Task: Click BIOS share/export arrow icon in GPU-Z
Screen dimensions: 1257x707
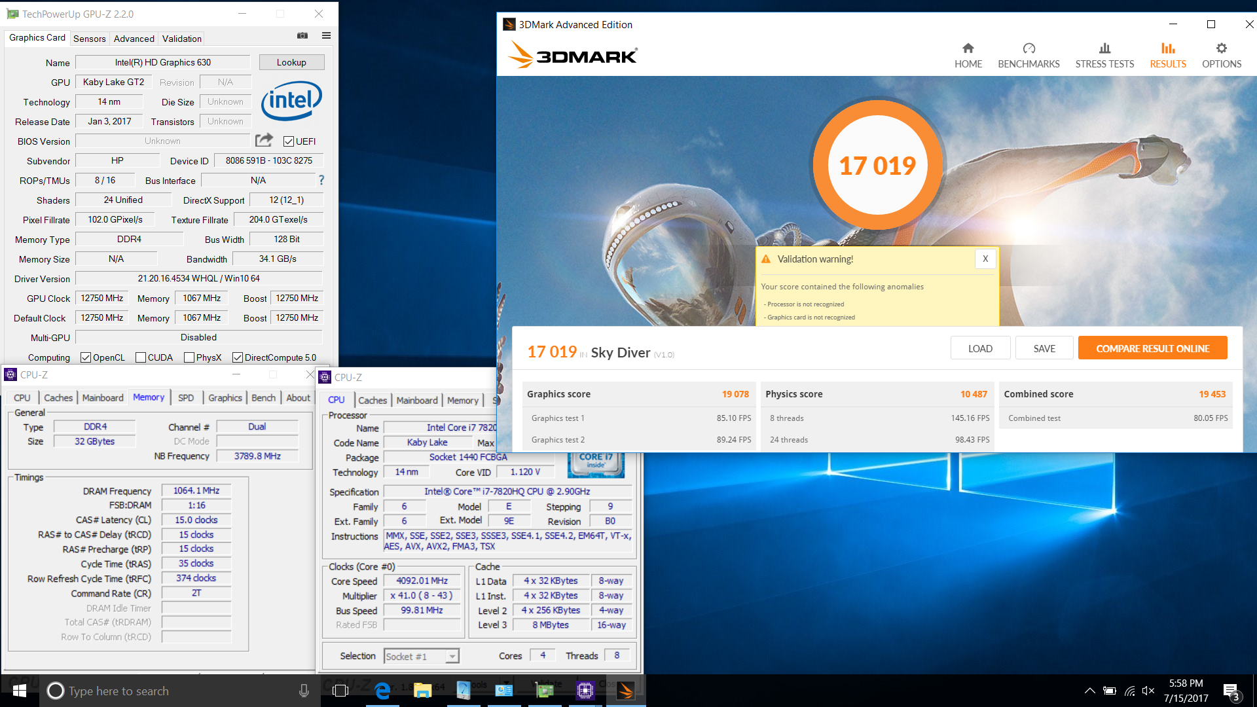Action: (x=264, y=140)
